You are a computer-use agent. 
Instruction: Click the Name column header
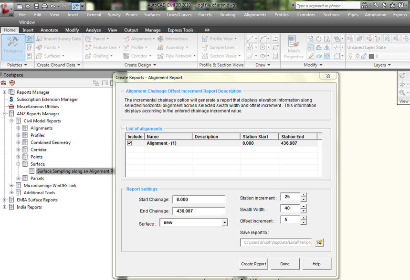coord(168,137)
